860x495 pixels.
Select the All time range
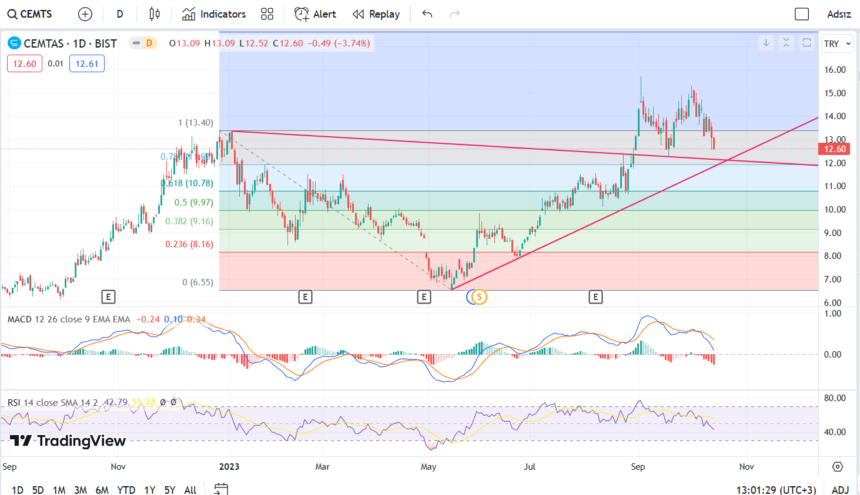pos(190,490)
